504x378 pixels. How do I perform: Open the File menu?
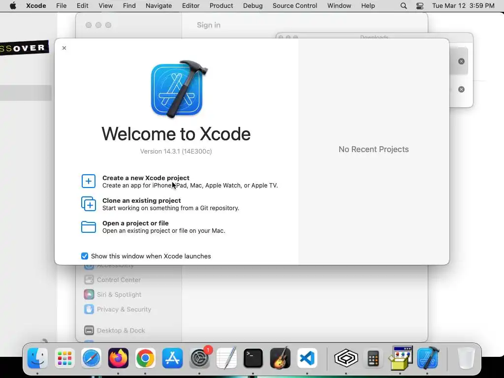pyautogui.click(x=61, y=6)
